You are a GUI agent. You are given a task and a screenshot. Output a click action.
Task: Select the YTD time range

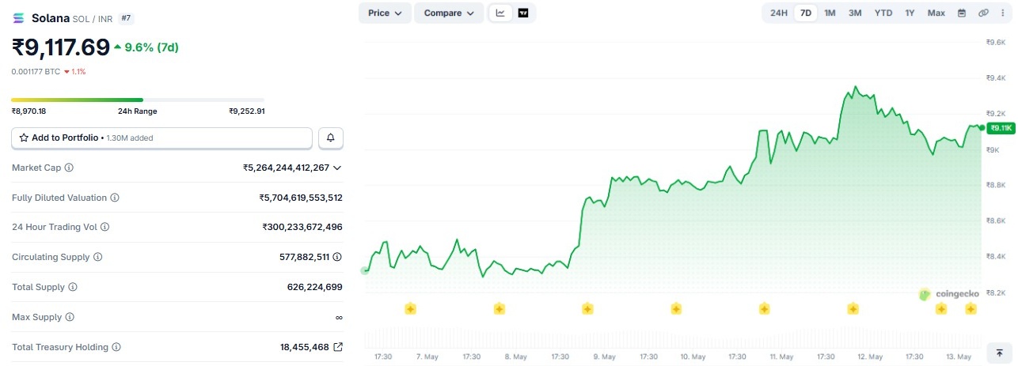pos(883,13)
